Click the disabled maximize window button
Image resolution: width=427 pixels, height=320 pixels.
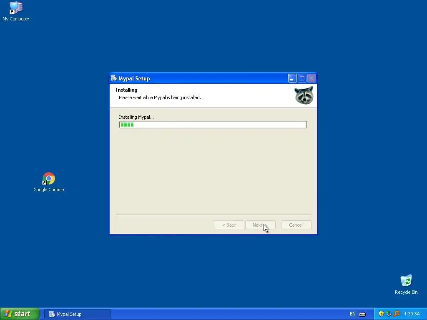click(302, 78)
